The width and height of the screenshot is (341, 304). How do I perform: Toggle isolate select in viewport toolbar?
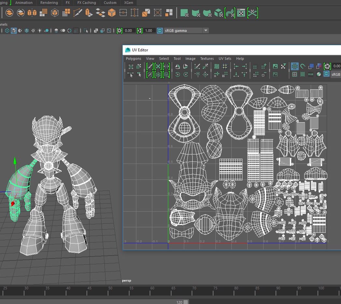click(x=86, y=31)
